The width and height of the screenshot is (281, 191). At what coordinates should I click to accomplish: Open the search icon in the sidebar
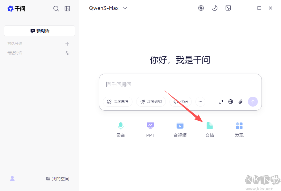[56, 8]
